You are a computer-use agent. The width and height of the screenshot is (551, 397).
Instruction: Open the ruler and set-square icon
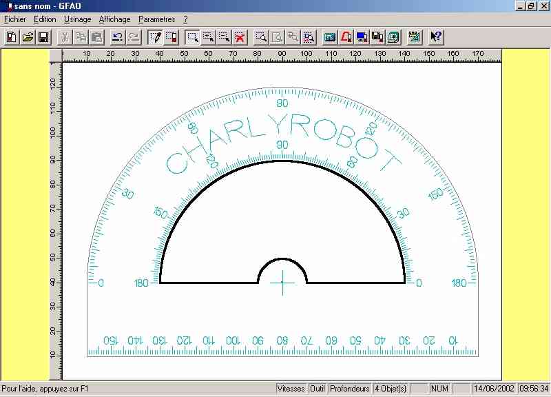(415, 37)
